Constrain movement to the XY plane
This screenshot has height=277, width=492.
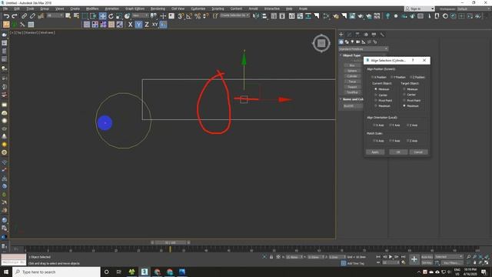(x=155, y=25)
